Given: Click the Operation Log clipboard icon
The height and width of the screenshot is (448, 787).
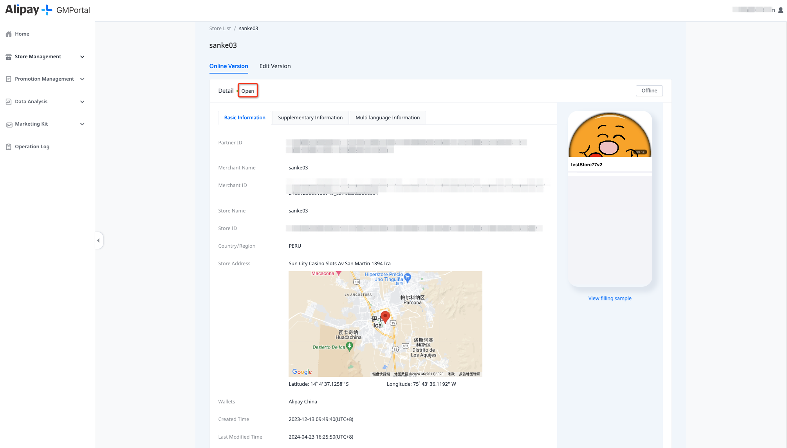Looking at the screenshot, I should tap(9, 147).
